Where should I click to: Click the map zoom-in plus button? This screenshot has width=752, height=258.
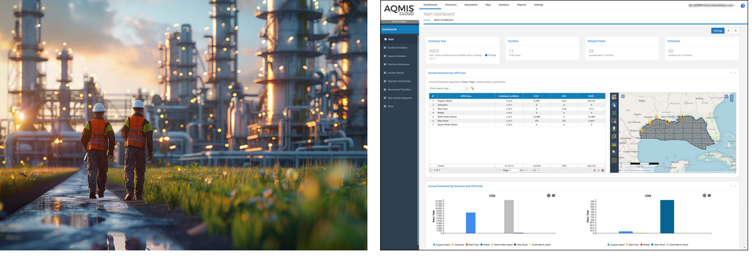pos(732,96)
